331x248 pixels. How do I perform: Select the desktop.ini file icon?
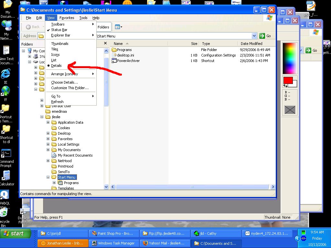(x=114, y=55)
